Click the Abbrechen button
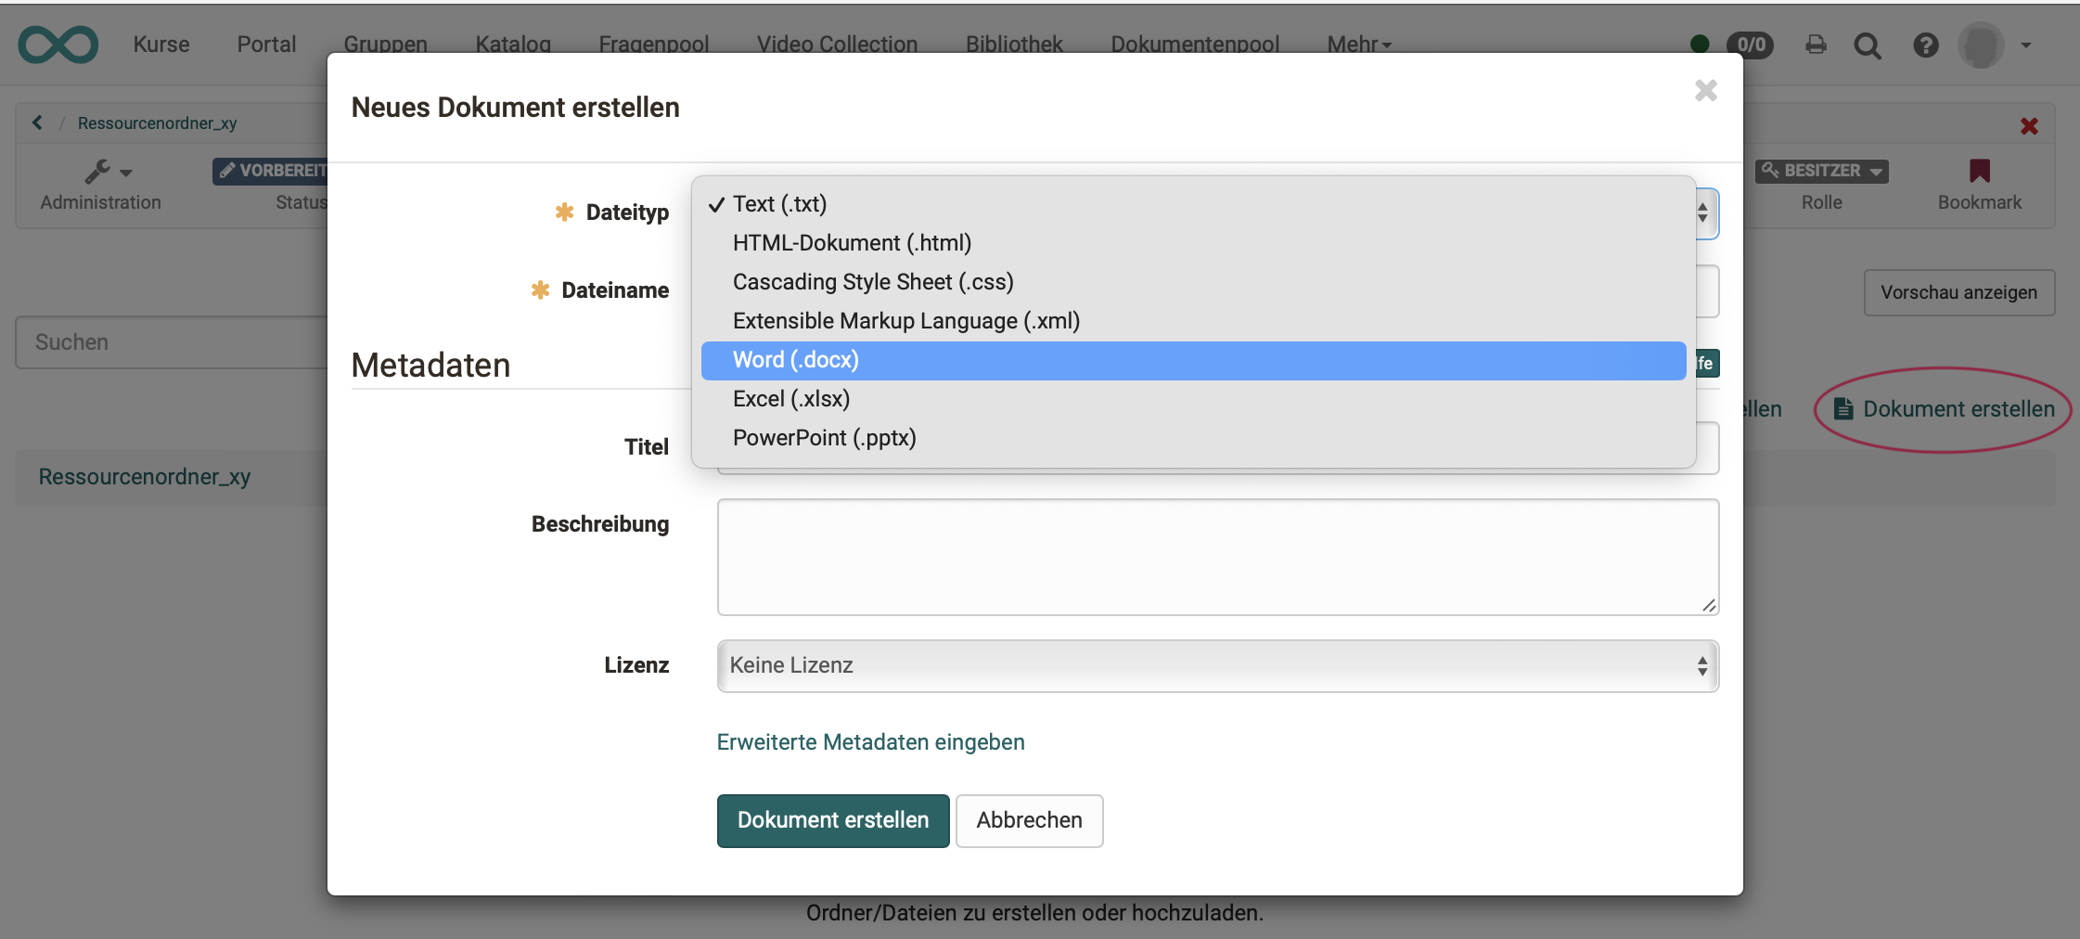The image size is (2080, 939). [1029, 820]
